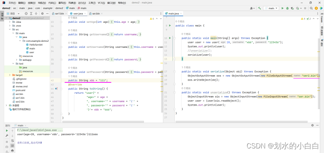Close the user.java tab
Viewport: 324px width, 153px height.
coord(85,13)
